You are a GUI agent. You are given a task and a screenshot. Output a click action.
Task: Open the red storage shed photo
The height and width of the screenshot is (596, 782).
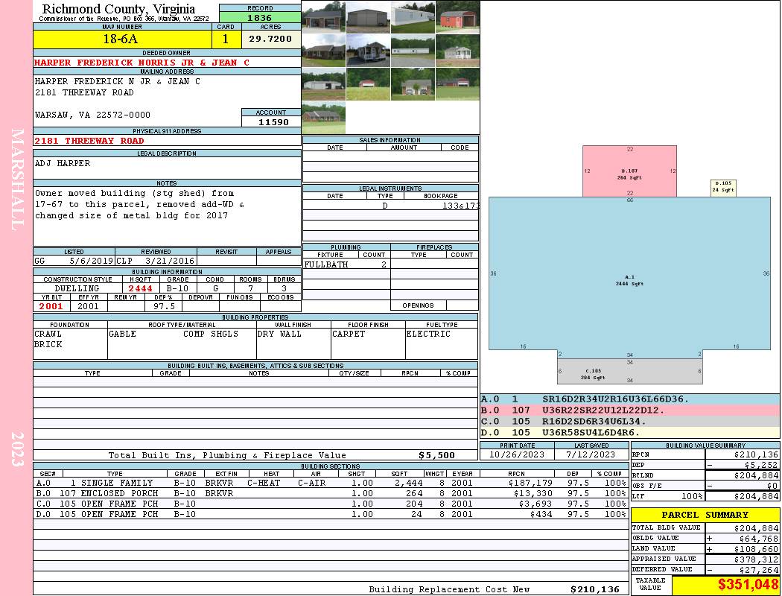tap(458, 17)
